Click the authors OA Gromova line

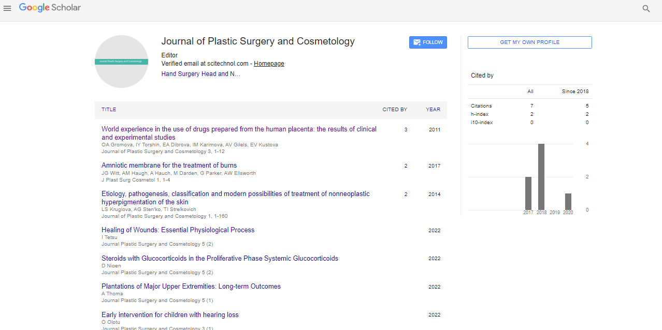tap(190, 145)
